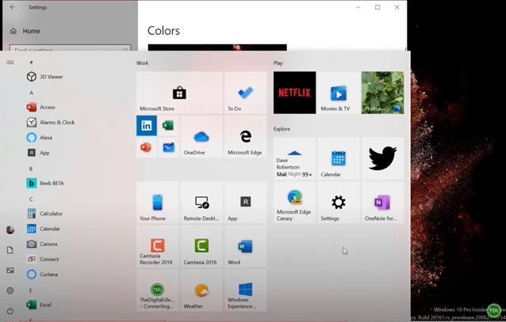
Task: Open the Mail tile for Dave Robertson
Action: pos(294,158)
